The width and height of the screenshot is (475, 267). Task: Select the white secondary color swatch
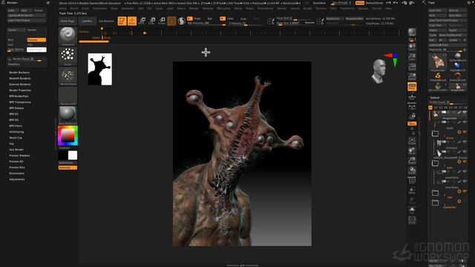tap(73, 155)
